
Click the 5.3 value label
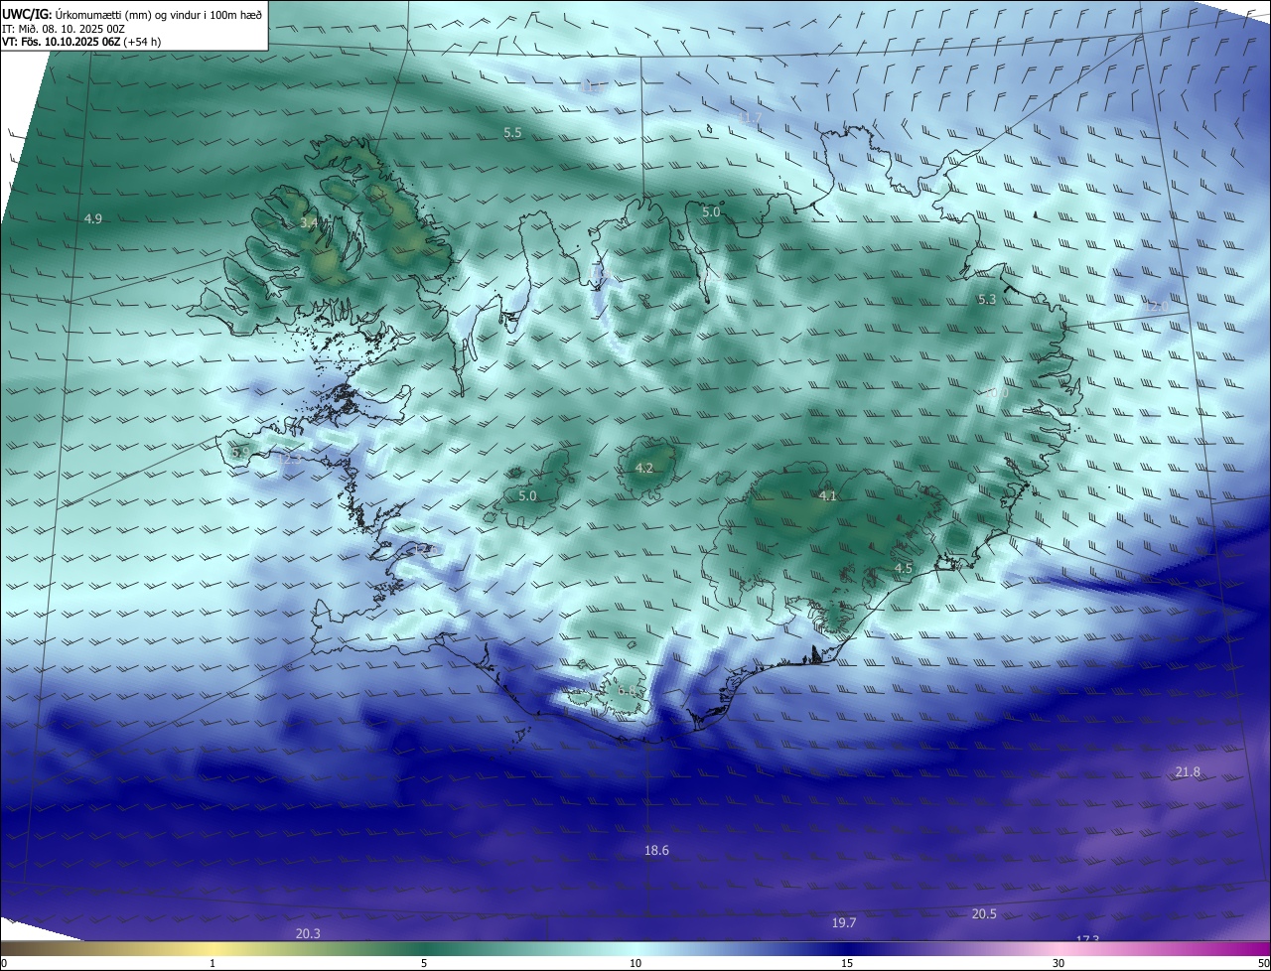(986, 299)
